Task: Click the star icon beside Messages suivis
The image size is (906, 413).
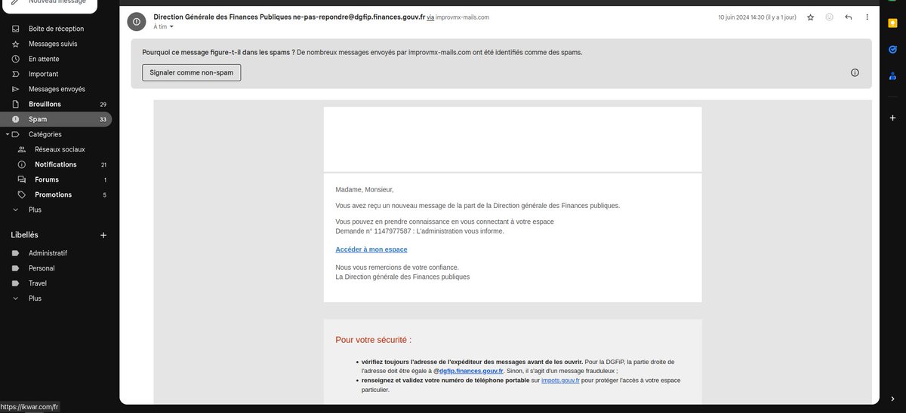Action: tap(16, 44)
